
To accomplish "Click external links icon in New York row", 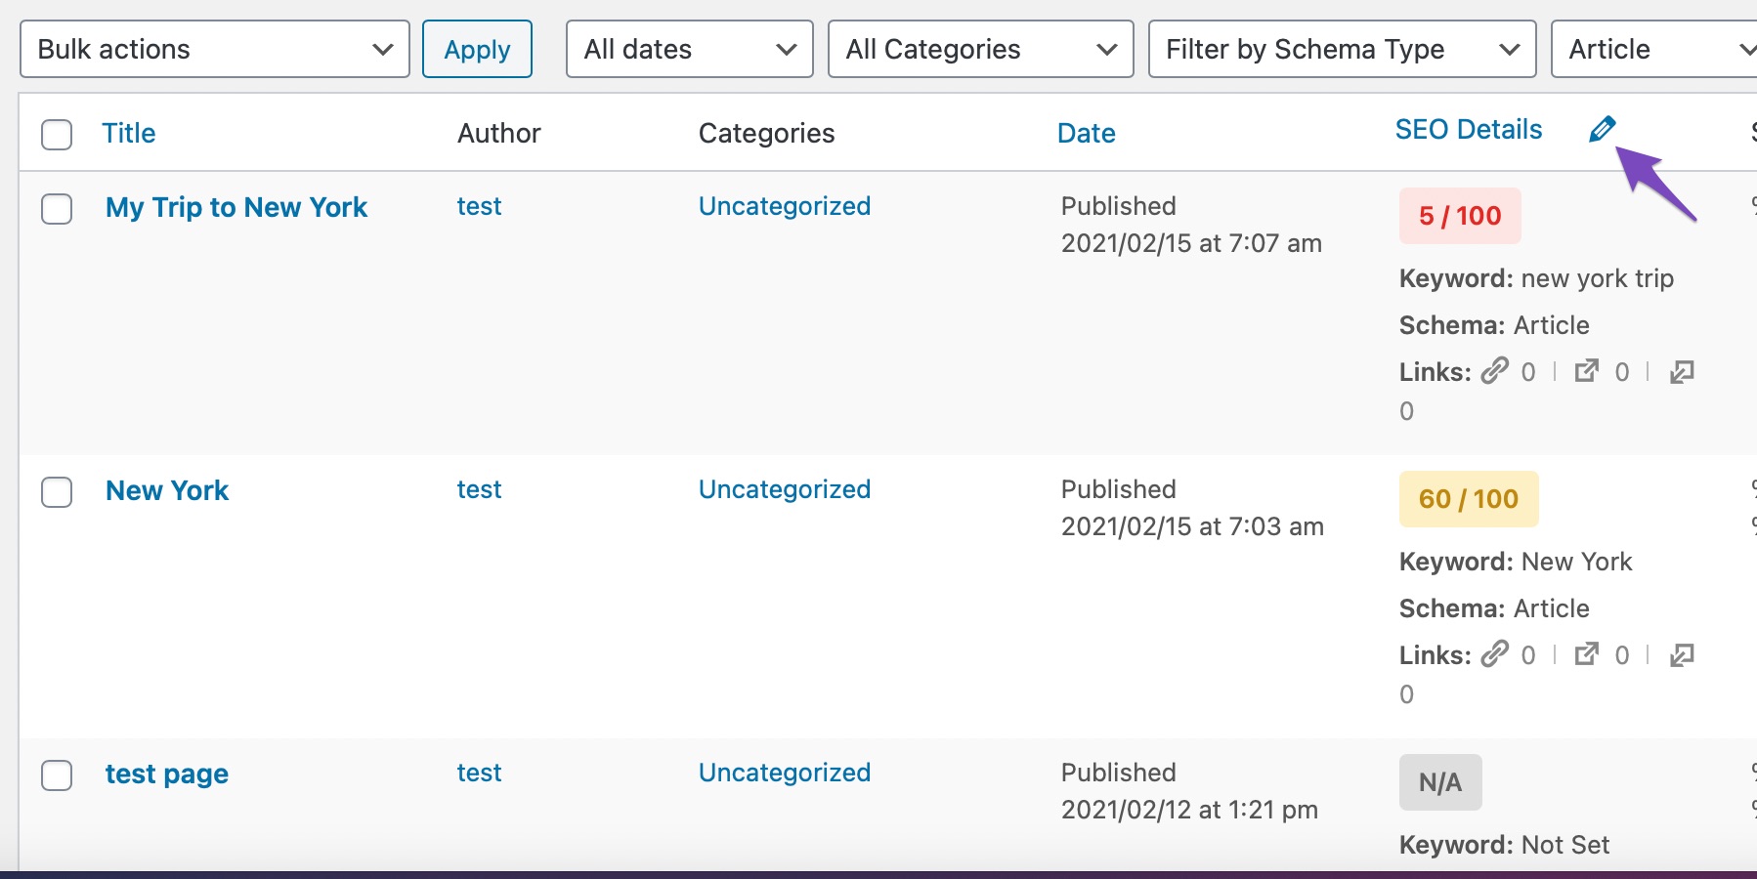I will pos(1587,654).
